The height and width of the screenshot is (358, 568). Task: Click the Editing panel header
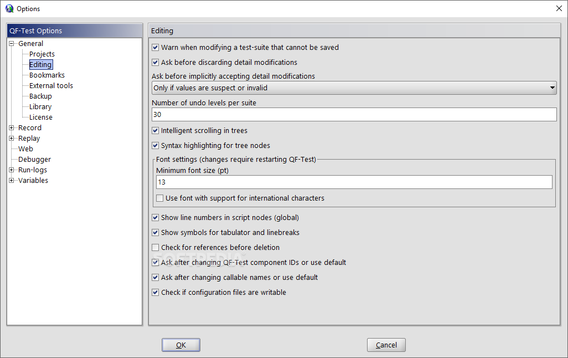(x=354, y=31)
